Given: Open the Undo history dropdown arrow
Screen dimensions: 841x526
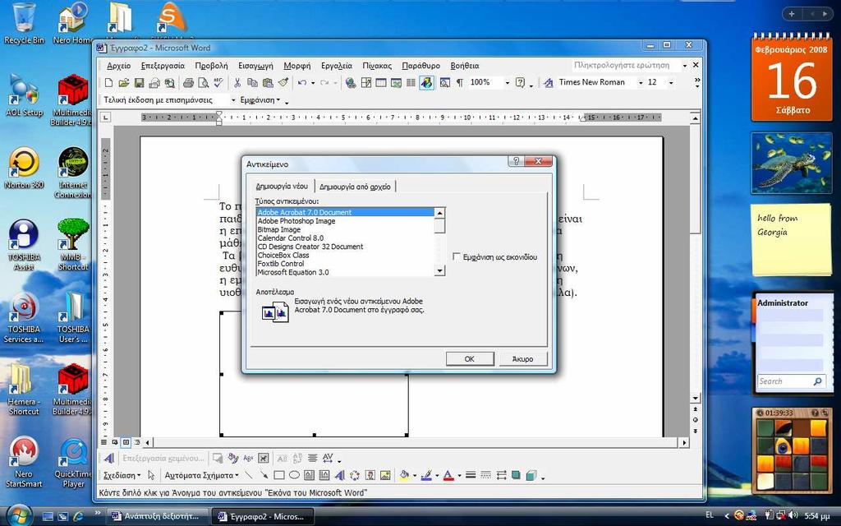Looking at the screenshot, I should click(313, 83).
